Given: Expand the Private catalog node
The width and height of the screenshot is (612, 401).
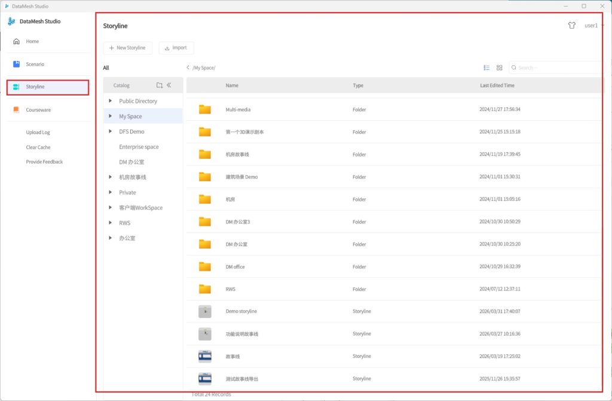Looking at the screenshot, I should click(111, 192).
